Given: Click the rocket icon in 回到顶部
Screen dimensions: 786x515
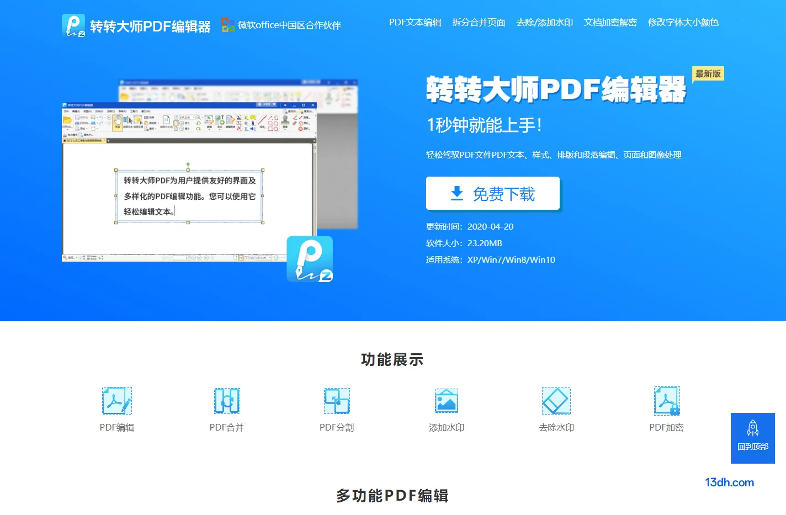Looking at the screenshot, I should coord(753,428).
